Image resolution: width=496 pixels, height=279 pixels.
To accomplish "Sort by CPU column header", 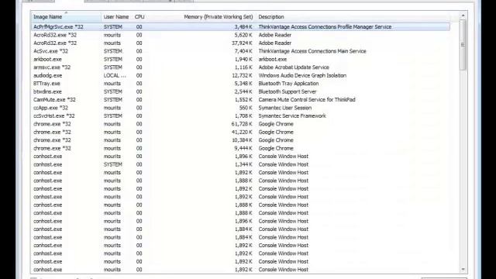I will 139,17.
